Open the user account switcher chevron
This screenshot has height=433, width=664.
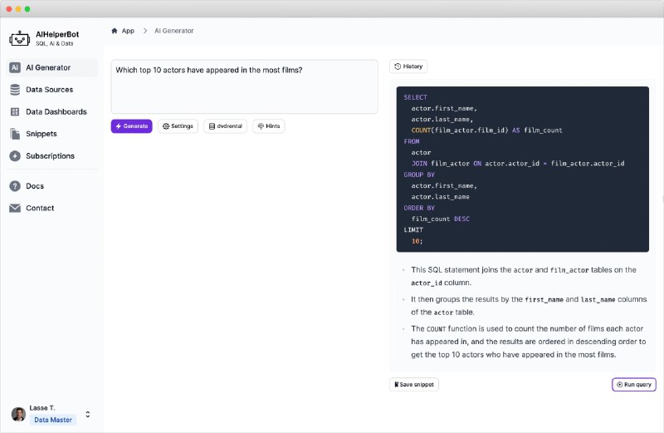coord(88,414)
